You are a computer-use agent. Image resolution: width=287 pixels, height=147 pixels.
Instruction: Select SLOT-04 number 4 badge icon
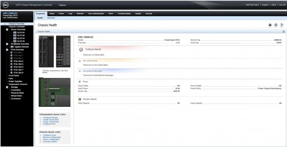(15, 41)
